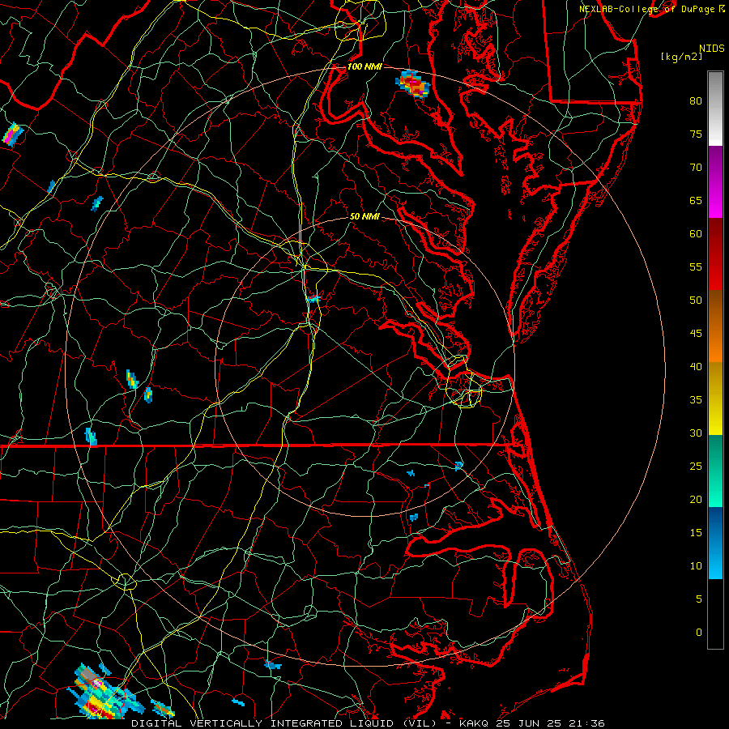Pick the blue segment of the color bar

715,543
